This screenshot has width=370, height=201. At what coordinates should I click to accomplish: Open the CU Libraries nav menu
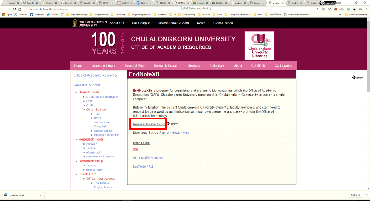pyautogui.click(x=283, y=66)
